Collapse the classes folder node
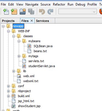The image size is (102, 111). (x=14, y=36)
